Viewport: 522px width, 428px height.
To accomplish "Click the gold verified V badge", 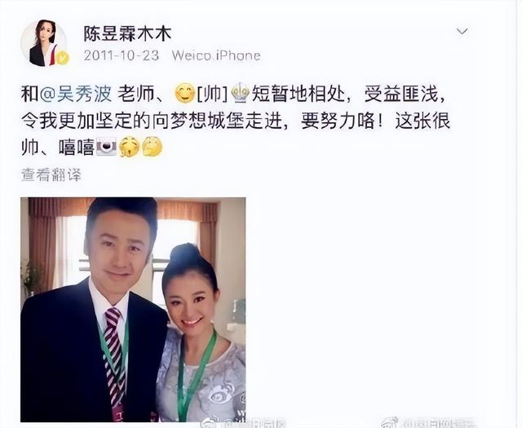I will point(62,58).
